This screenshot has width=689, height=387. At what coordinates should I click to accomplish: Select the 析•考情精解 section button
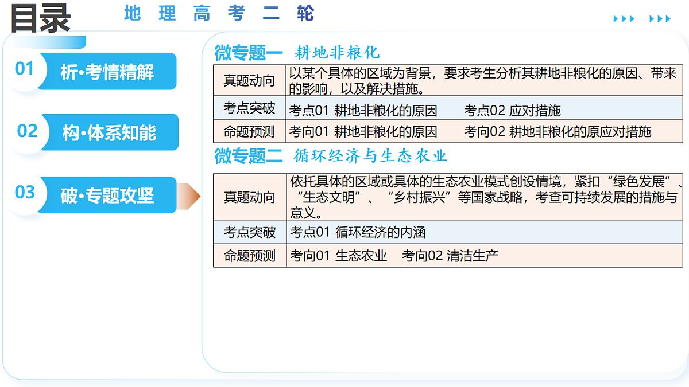click(108, 72)
